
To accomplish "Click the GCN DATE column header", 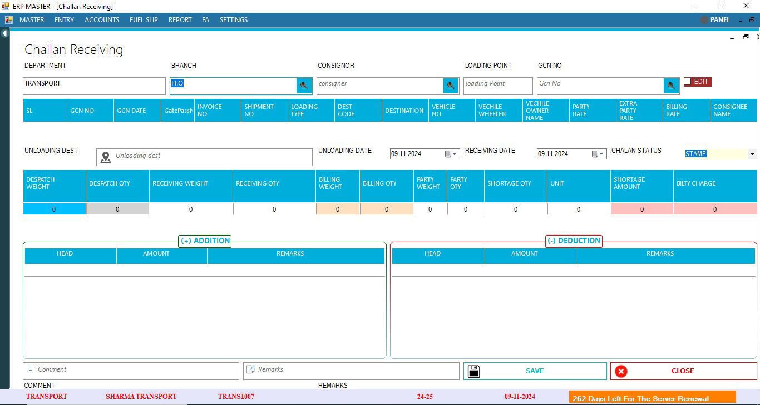I will [x=137, y=111].
